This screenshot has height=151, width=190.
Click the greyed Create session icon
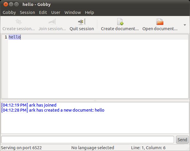point(19,22)
